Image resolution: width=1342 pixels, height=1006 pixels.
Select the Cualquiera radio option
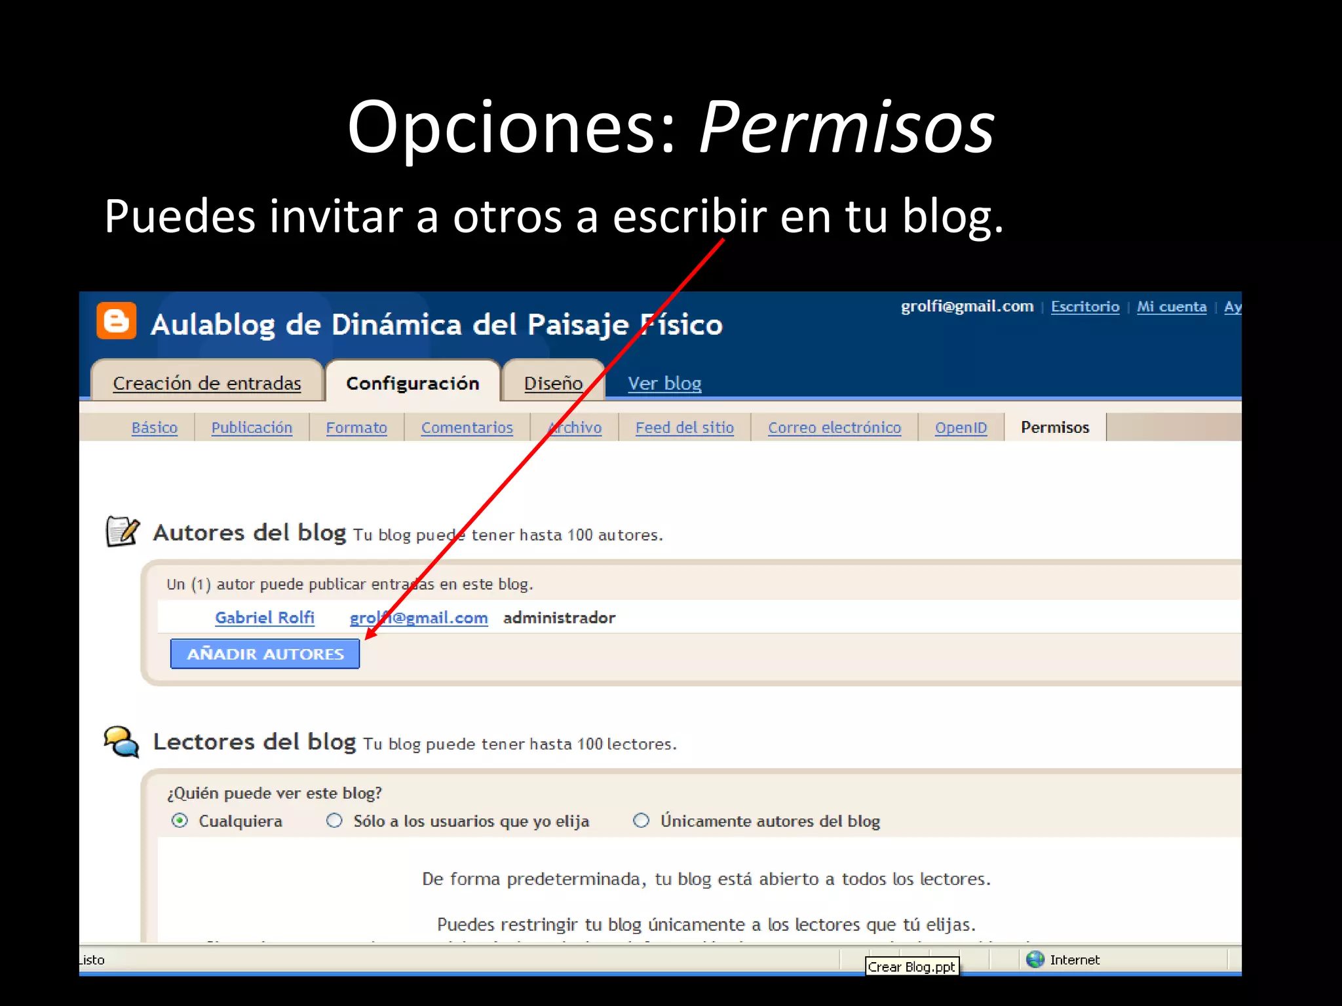click(x=180, y=821)
